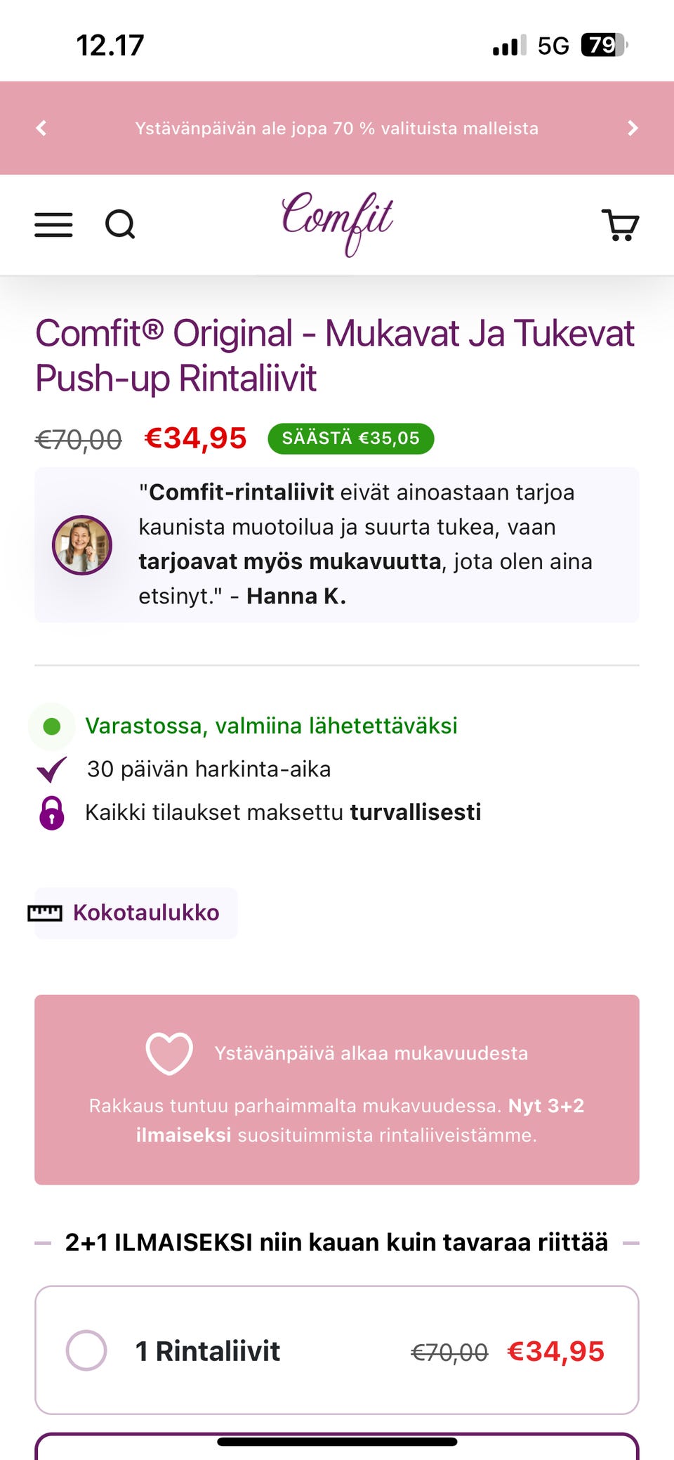Open the shopping cart icon
The height and width of the screenshot is (1460, 674).
(619, 224)
